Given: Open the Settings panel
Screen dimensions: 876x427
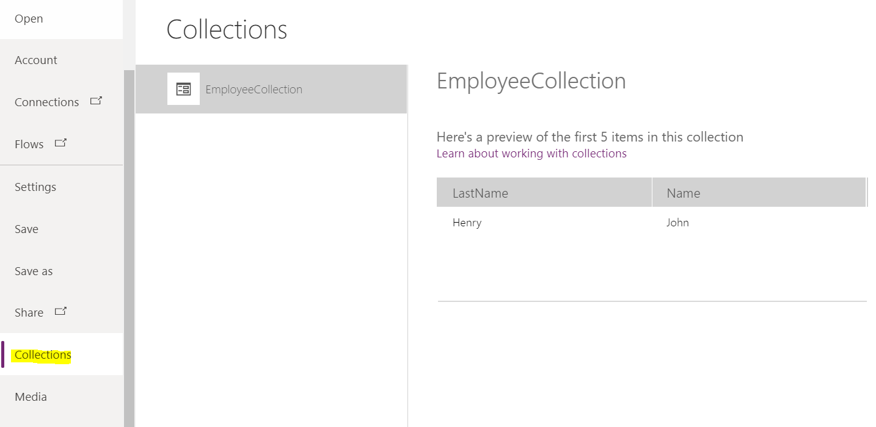Looking at the screenshot, I should pos(35,187).
